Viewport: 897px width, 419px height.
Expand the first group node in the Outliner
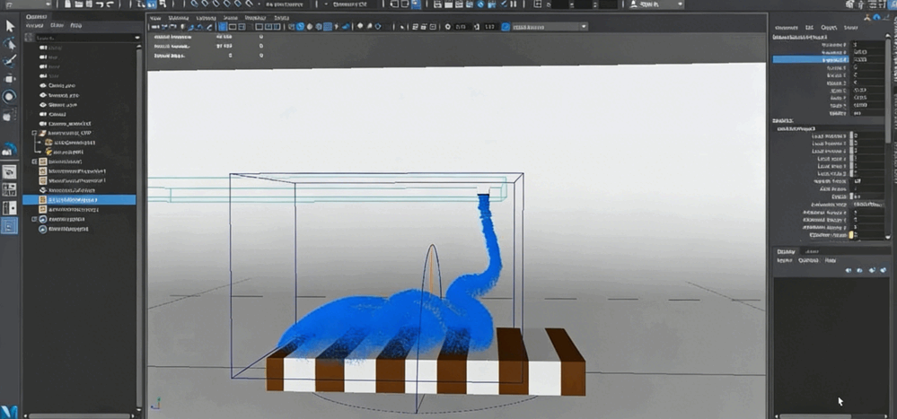coord(34,133)
